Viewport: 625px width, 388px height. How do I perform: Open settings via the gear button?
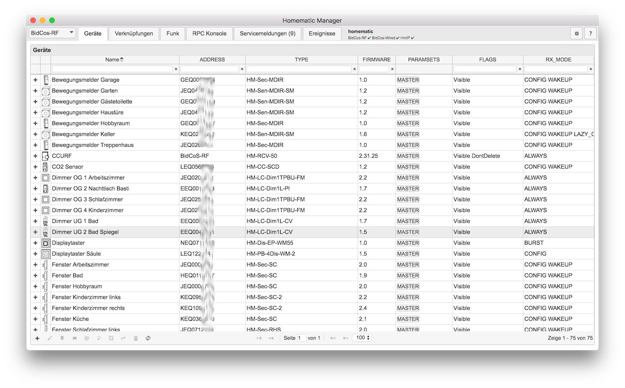click(x=576, y=34)
